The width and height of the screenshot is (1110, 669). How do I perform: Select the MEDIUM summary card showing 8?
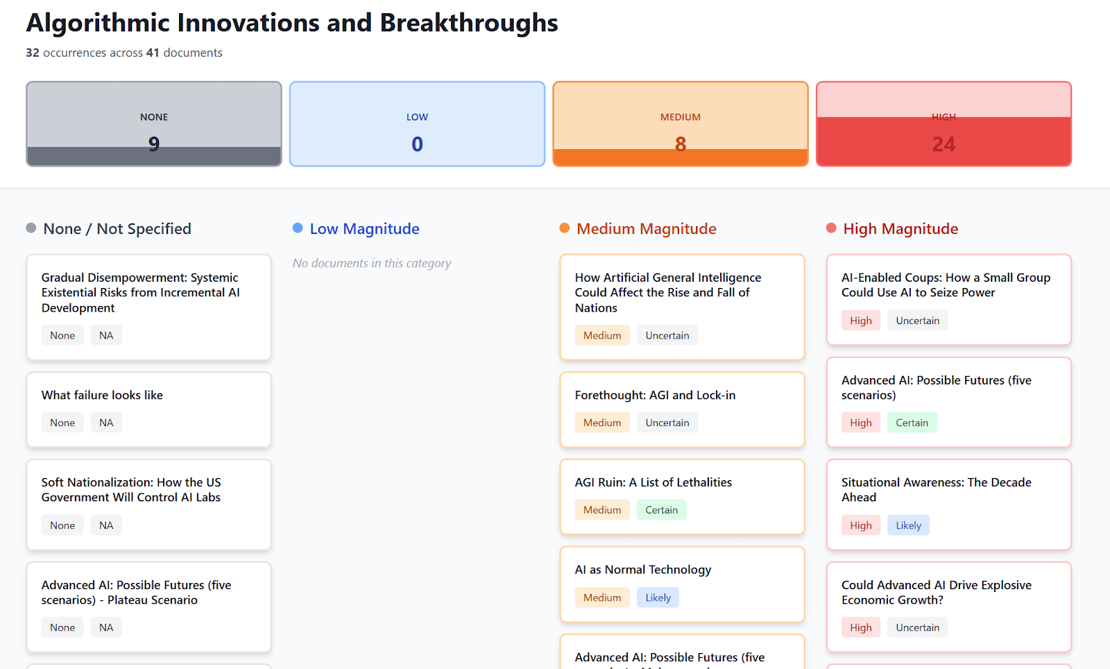[x=681, y=124]
